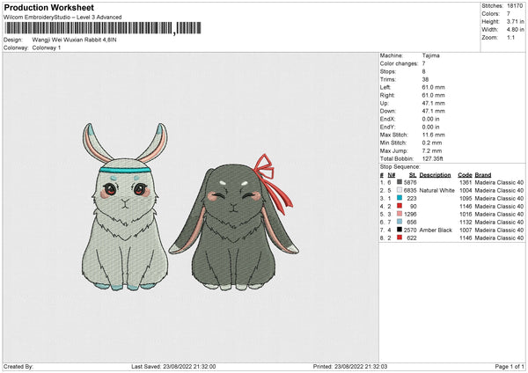Click the Zoom value 1:1
The height and width of the screenshot is (373, 528).
pos(510,37)
